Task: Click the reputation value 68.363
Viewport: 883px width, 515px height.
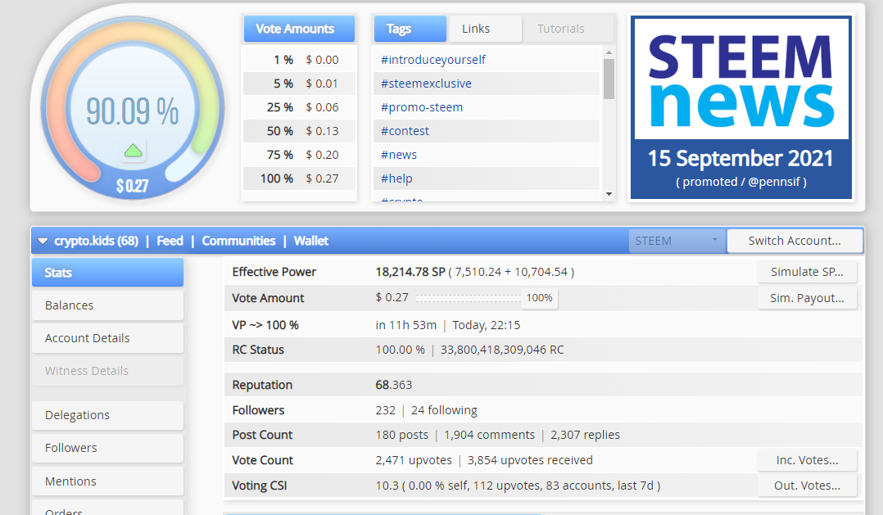Action: click(394, 385)
